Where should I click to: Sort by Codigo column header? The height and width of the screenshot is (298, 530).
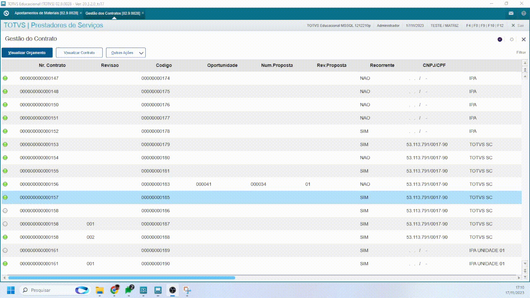click(164, 65)
